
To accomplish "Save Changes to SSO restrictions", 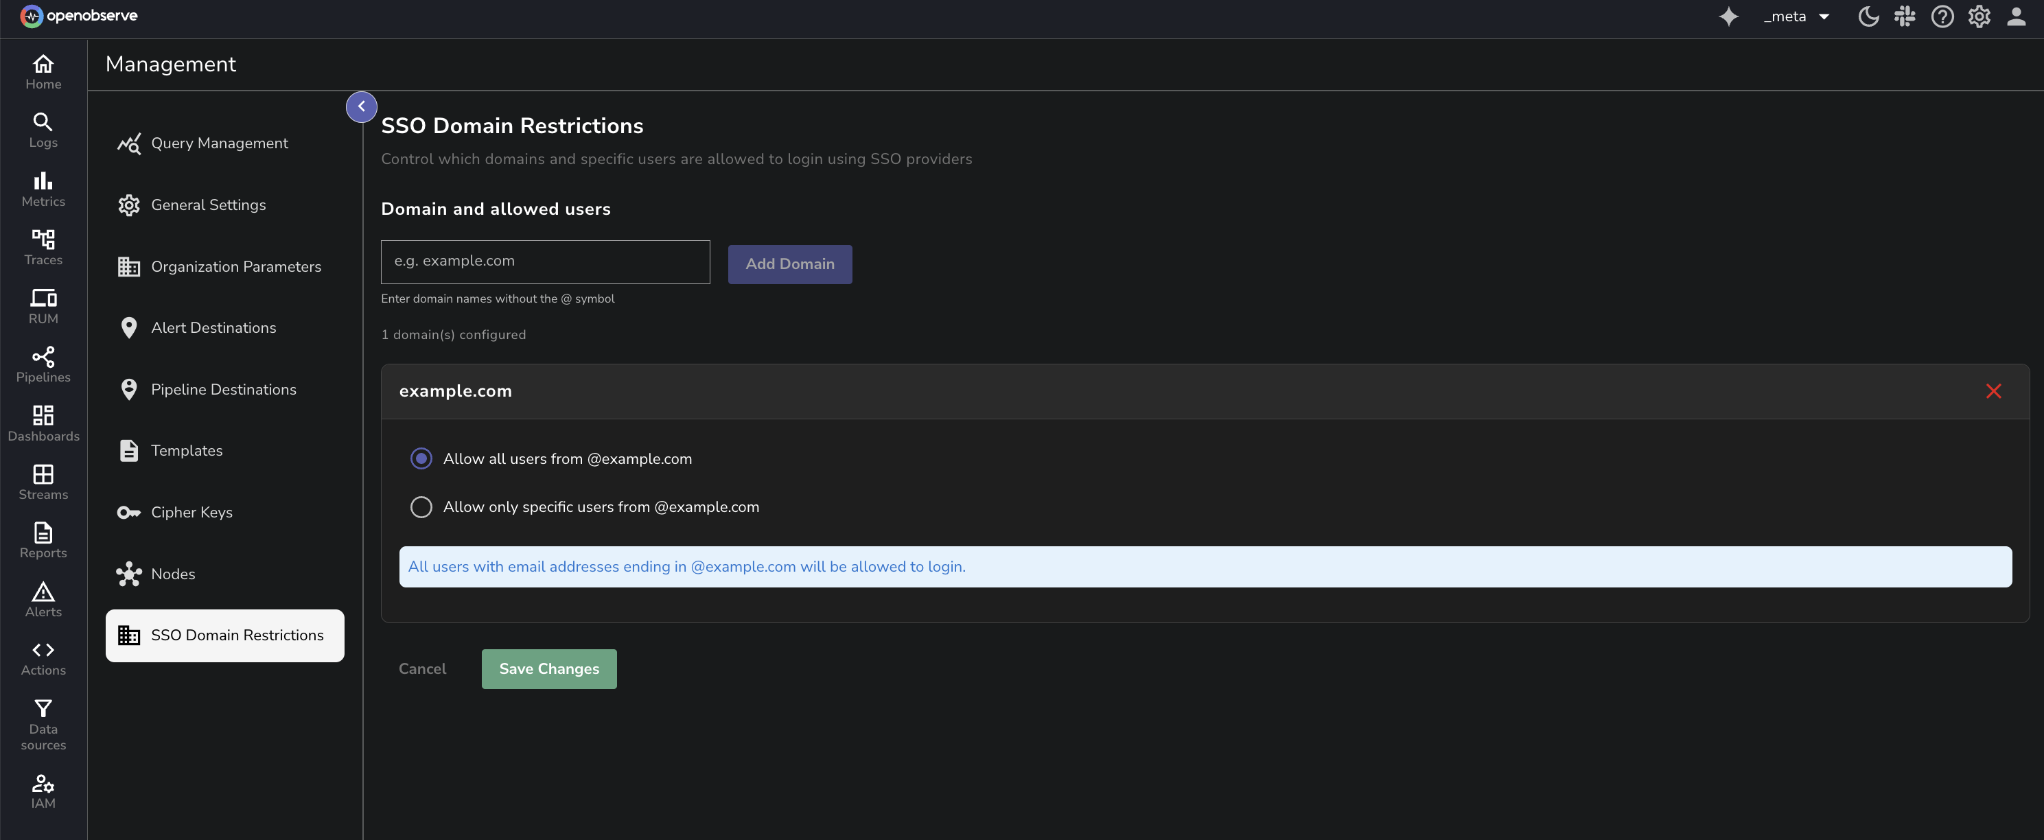I will (x=548, y=668).
